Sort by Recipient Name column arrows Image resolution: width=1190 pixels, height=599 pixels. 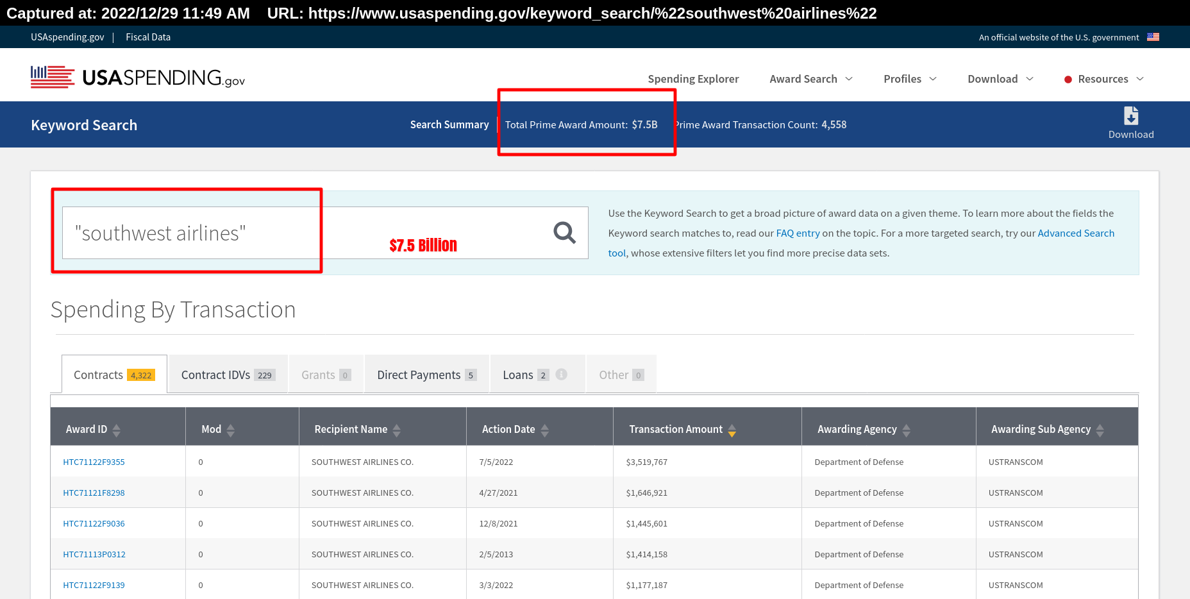pos(397,430)
